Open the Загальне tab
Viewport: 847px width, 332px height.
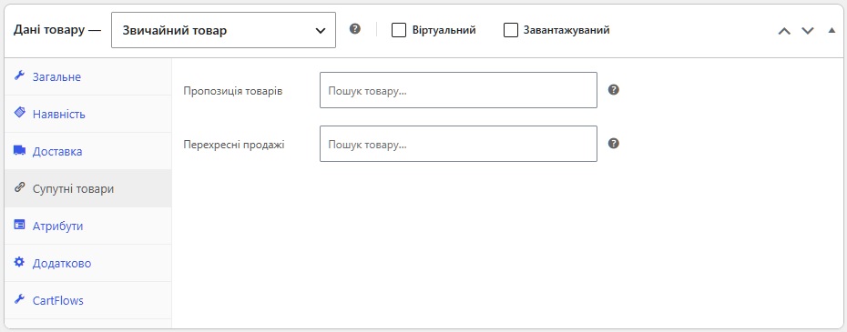(x=88, y=76)
